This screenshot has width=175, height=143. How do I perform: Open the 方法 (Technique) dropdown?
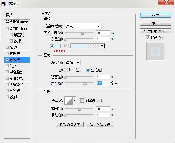point(72,63)
